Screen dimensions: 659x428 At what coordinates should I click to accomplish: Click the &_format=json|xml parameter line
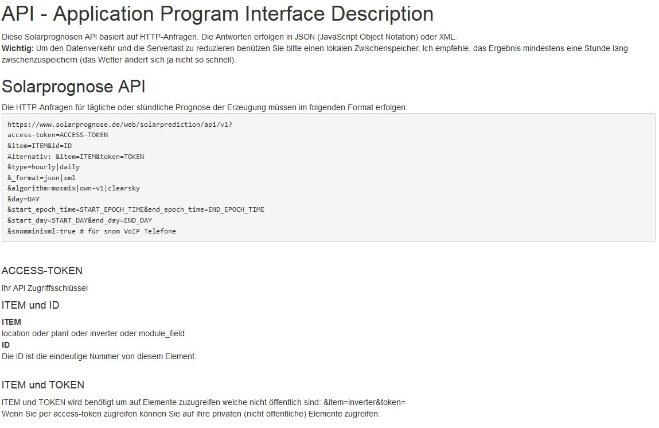[x=41, y=178]
